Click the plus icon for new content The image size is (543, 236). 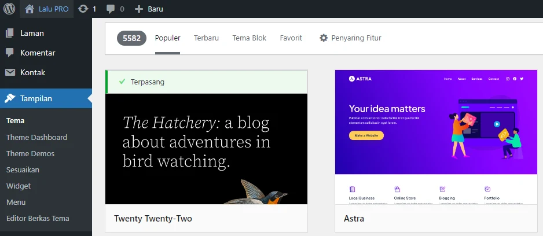(x=139, y=9)
